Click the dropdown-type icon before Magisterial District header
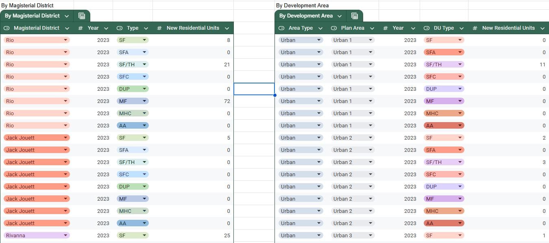Viewport: 549px width, 243px height. pos(7,28)
